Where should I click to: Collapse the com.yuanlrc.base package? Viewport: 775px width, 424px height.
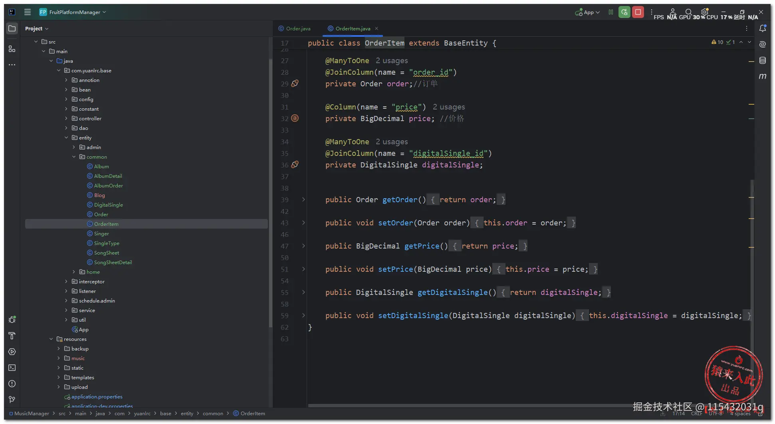59,70
